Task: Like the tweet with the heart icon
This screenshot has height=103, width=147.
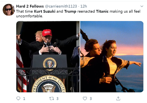Action: coord(85,99)
